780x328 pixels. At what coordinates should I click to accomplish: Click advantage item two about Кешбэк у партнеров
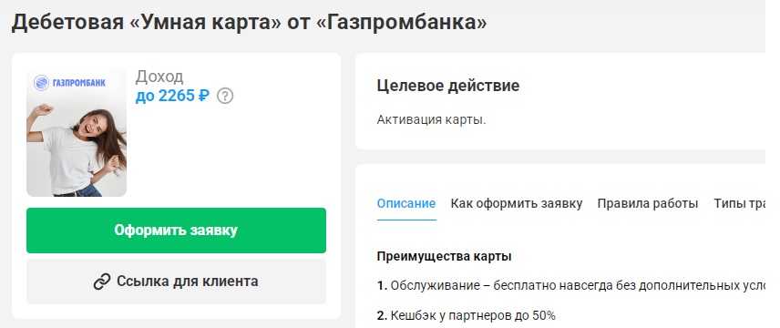[x=467, y=315]
